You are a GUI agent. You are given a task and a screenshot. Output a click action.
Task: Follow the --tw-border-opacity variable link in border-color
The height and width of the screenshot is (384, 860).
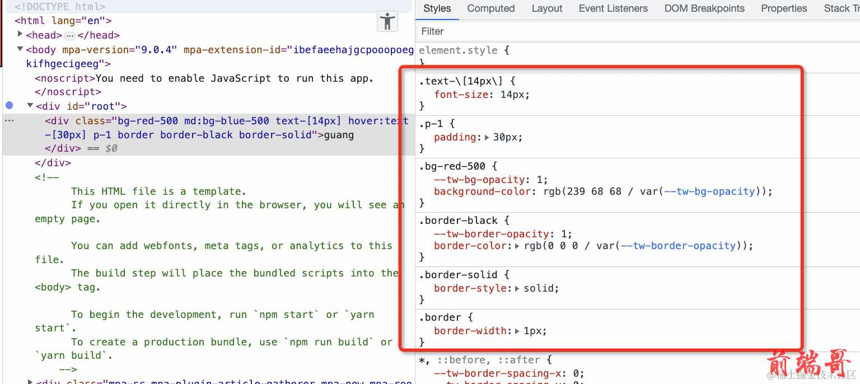click(x=684, y=246)
